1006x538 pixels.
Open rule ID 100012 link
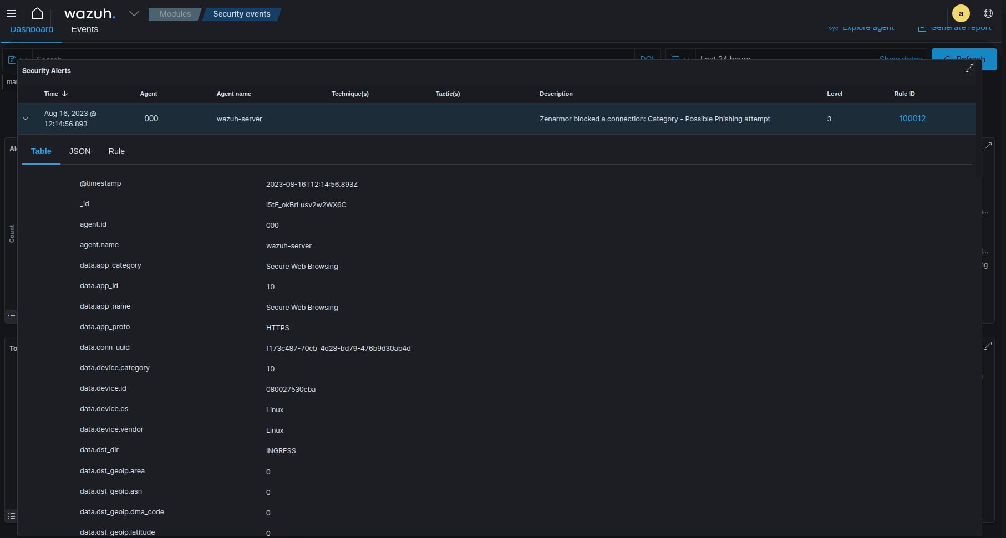pos(912,119)
